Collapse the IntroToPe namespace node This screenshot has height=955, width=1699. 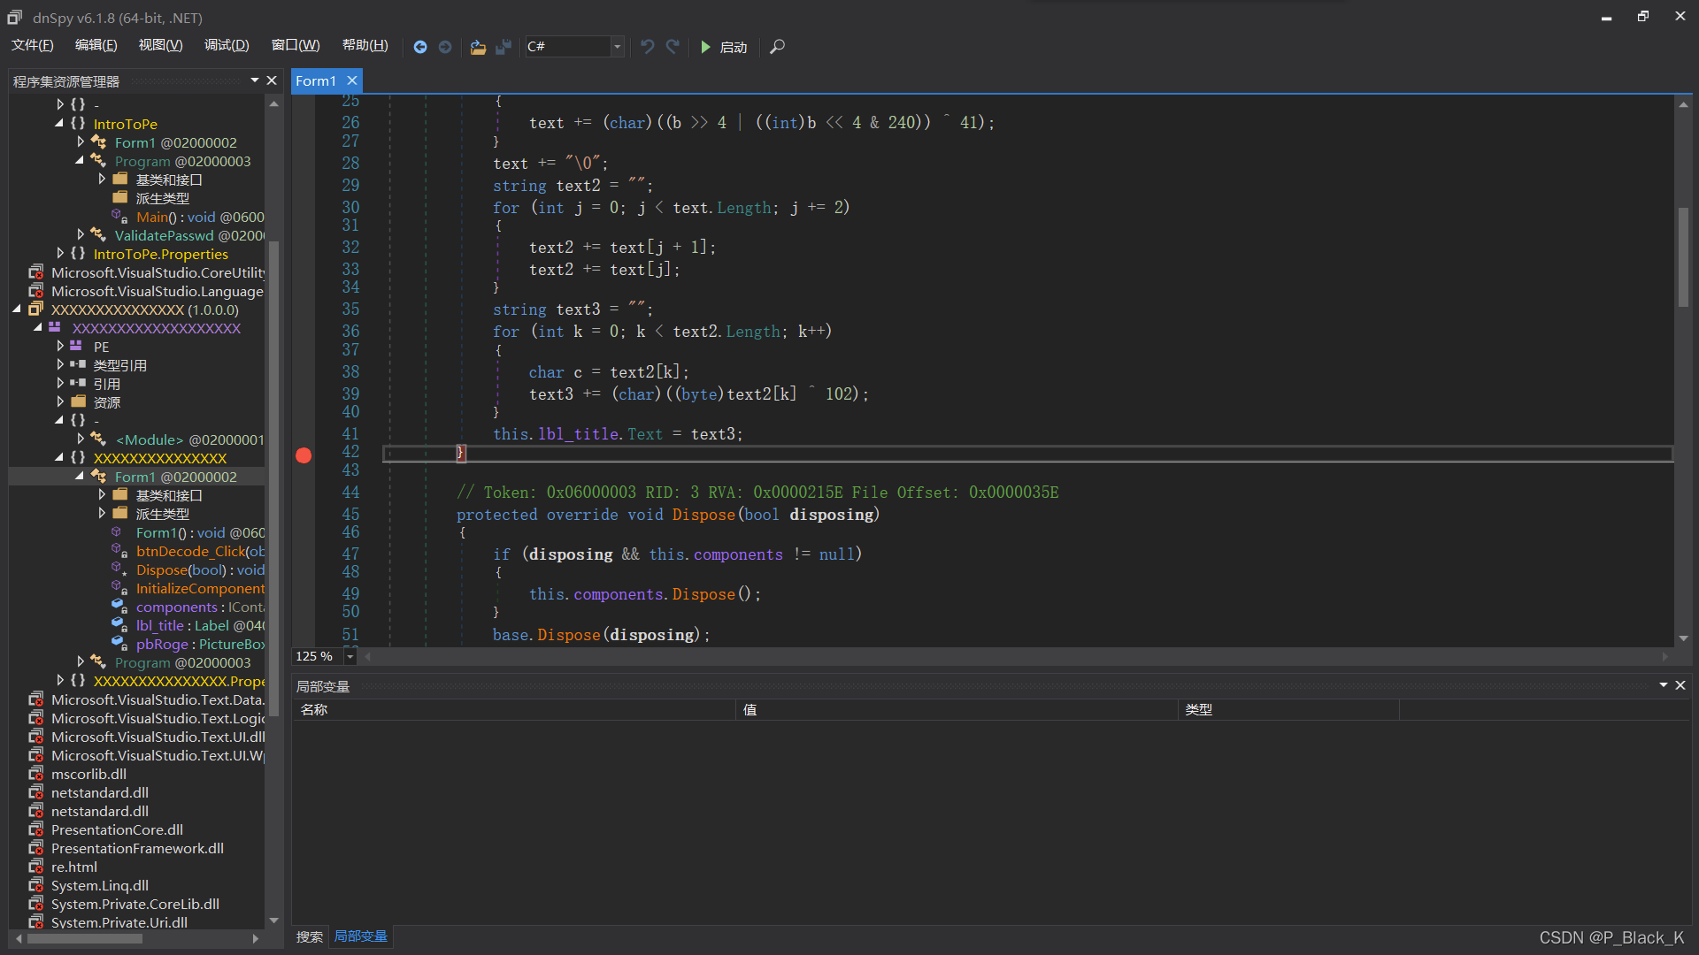[x=59, y=124]
